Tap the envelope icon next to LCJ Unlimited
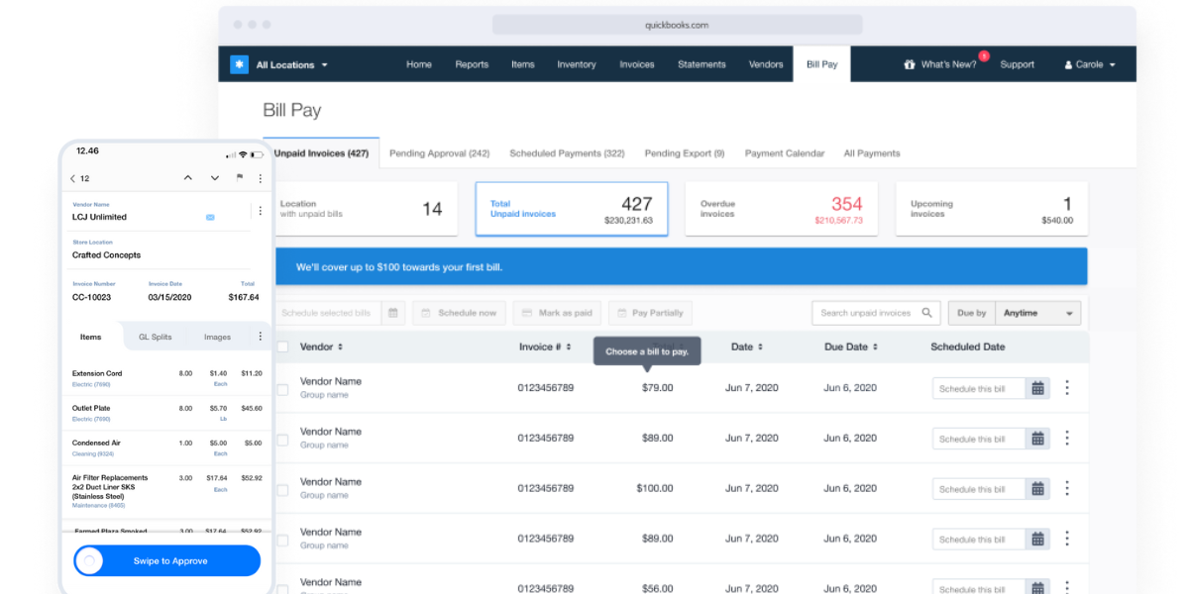Viewport: 1189px width, 594px height. (x=210, y=217)
